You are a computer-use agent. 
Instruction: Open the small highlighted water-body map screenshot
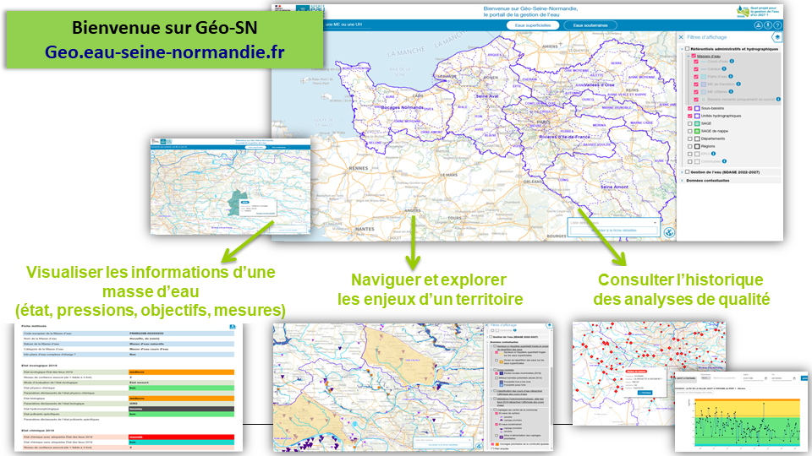(x=230, y=186)
